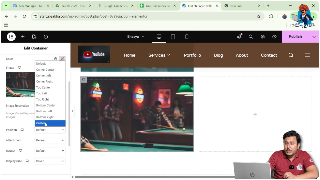
Task: Click the website search icon in header
Action: click(x=291, y=55)
